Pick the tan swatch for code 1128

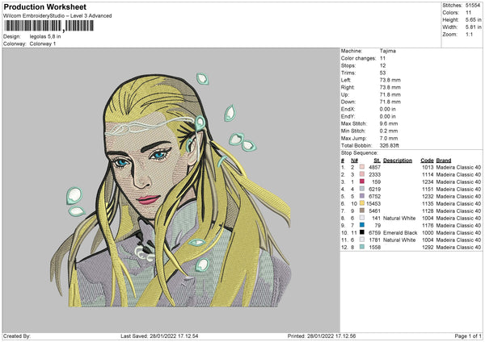pos(362,211)
